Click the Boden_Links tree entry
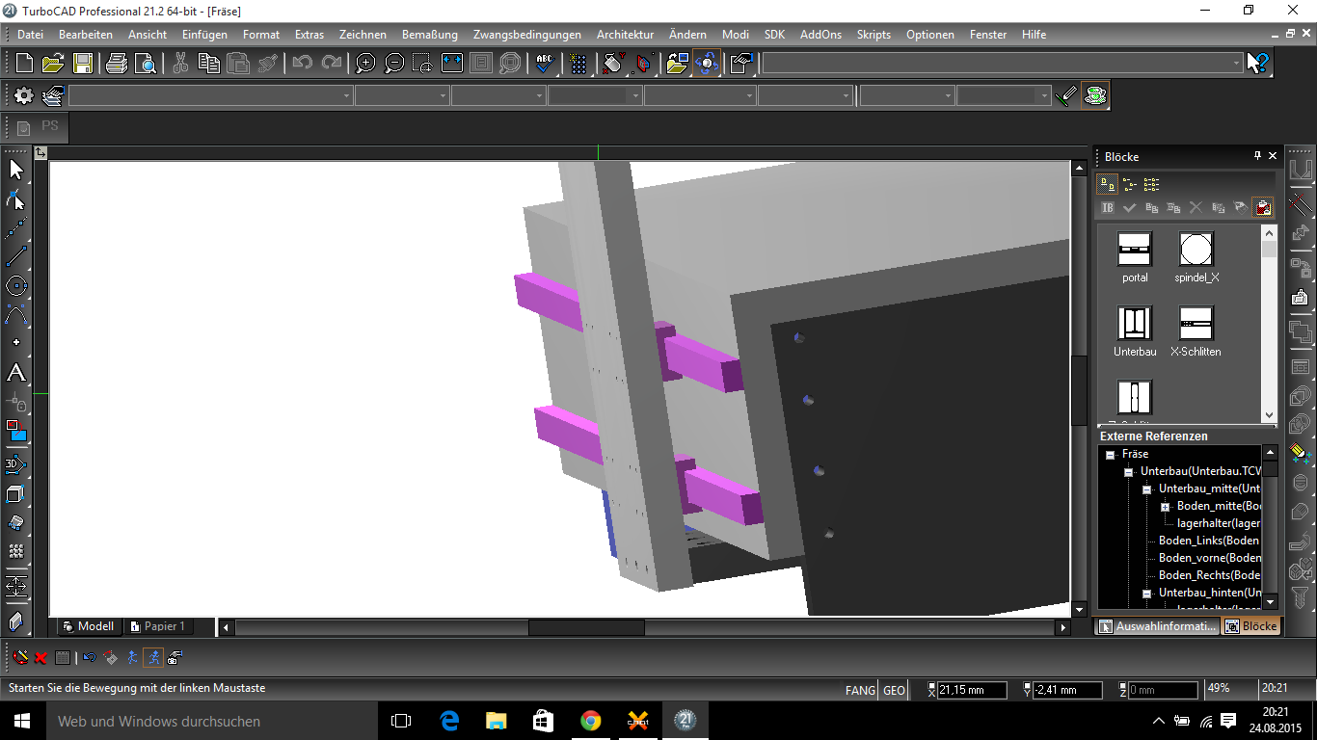 click(x=1209, y=541)
